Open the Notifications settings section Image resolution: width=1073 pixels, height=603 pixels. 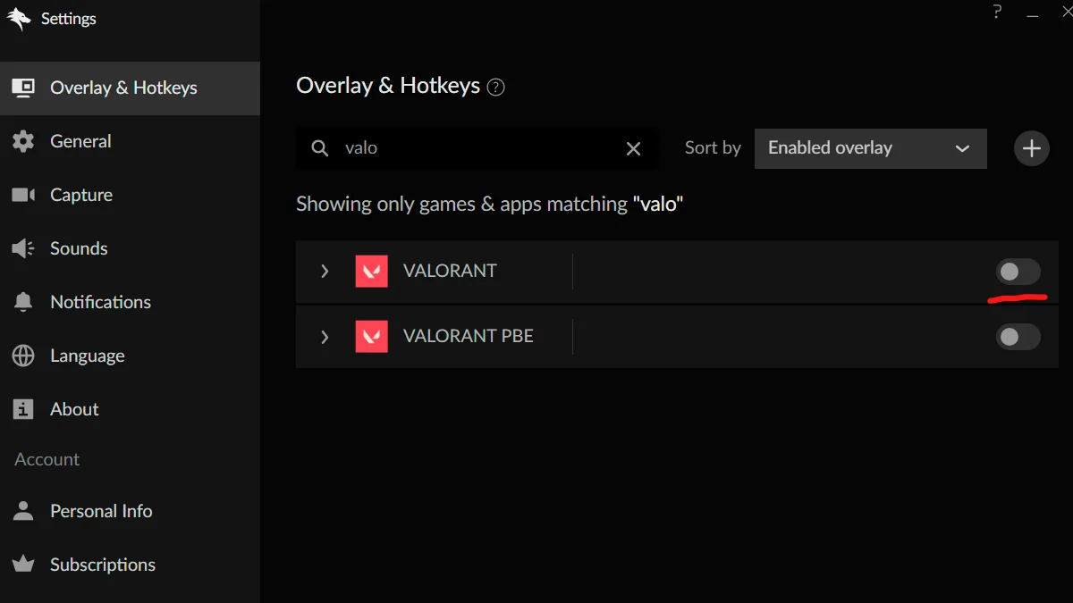(130, 302)
